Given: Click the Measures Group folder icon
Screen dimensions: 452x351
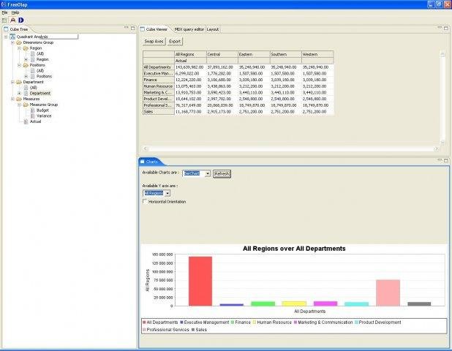Looking at the screenshot, I should pyautogui.click(x=26, y=105).
